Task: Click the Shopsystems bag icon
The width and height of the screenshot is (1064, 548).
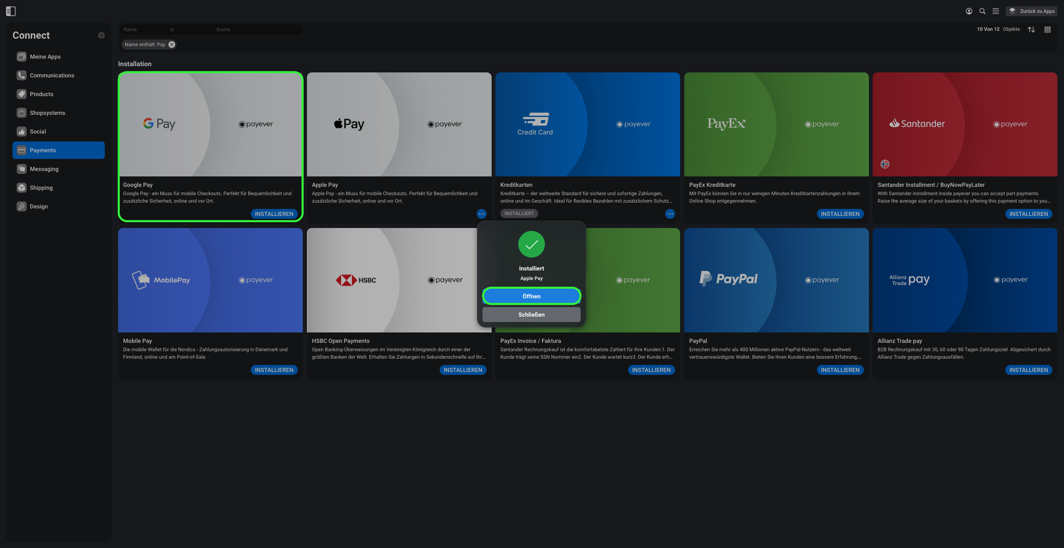Action: coord(22,113)
